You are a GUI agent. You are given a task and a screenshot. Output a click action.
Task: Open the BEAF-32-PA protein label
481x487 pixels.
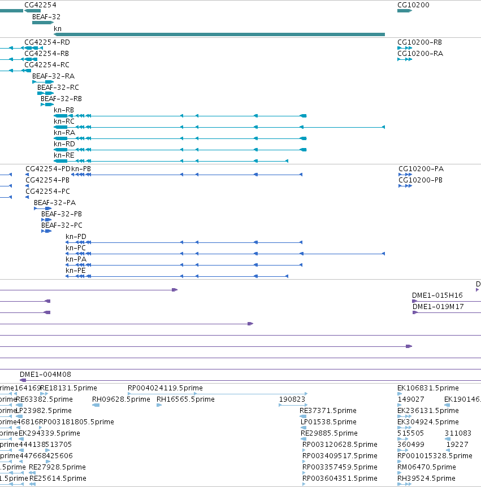tap(55, 203)
